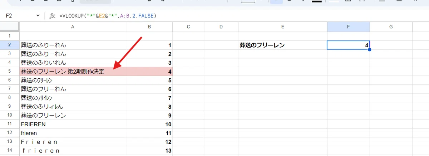Click cell A9 with 葬送のふりィれん
This screenshot has width=429, height=156.
point(73,106)
